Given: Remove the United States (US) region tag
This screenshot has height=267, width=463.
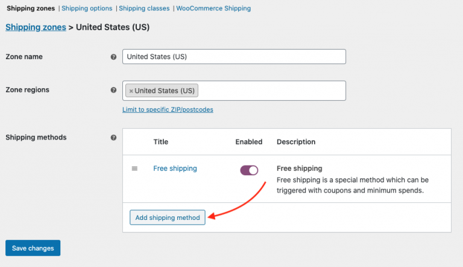Looking at the screenshot, I should [131, 91].
